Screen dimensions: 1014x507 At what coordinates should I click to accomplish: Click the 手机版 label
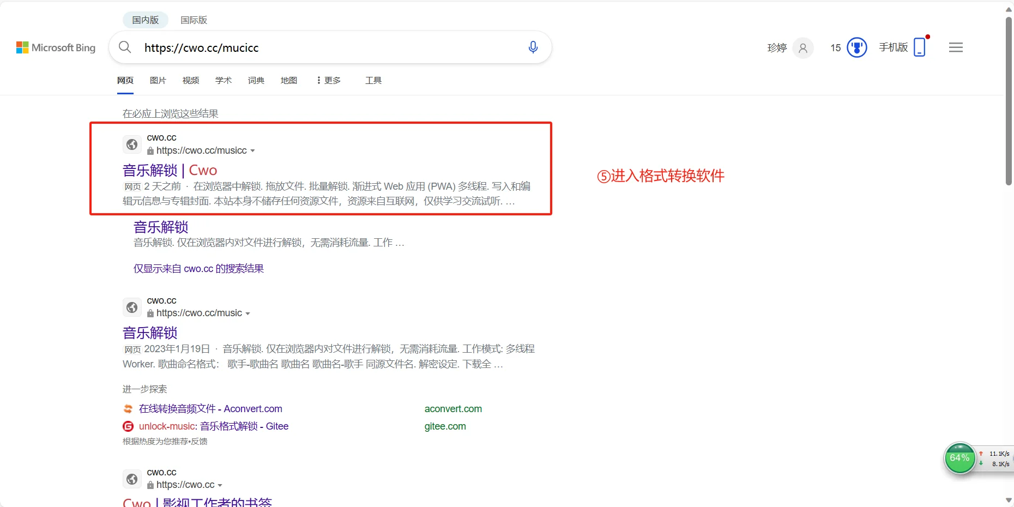894,47
